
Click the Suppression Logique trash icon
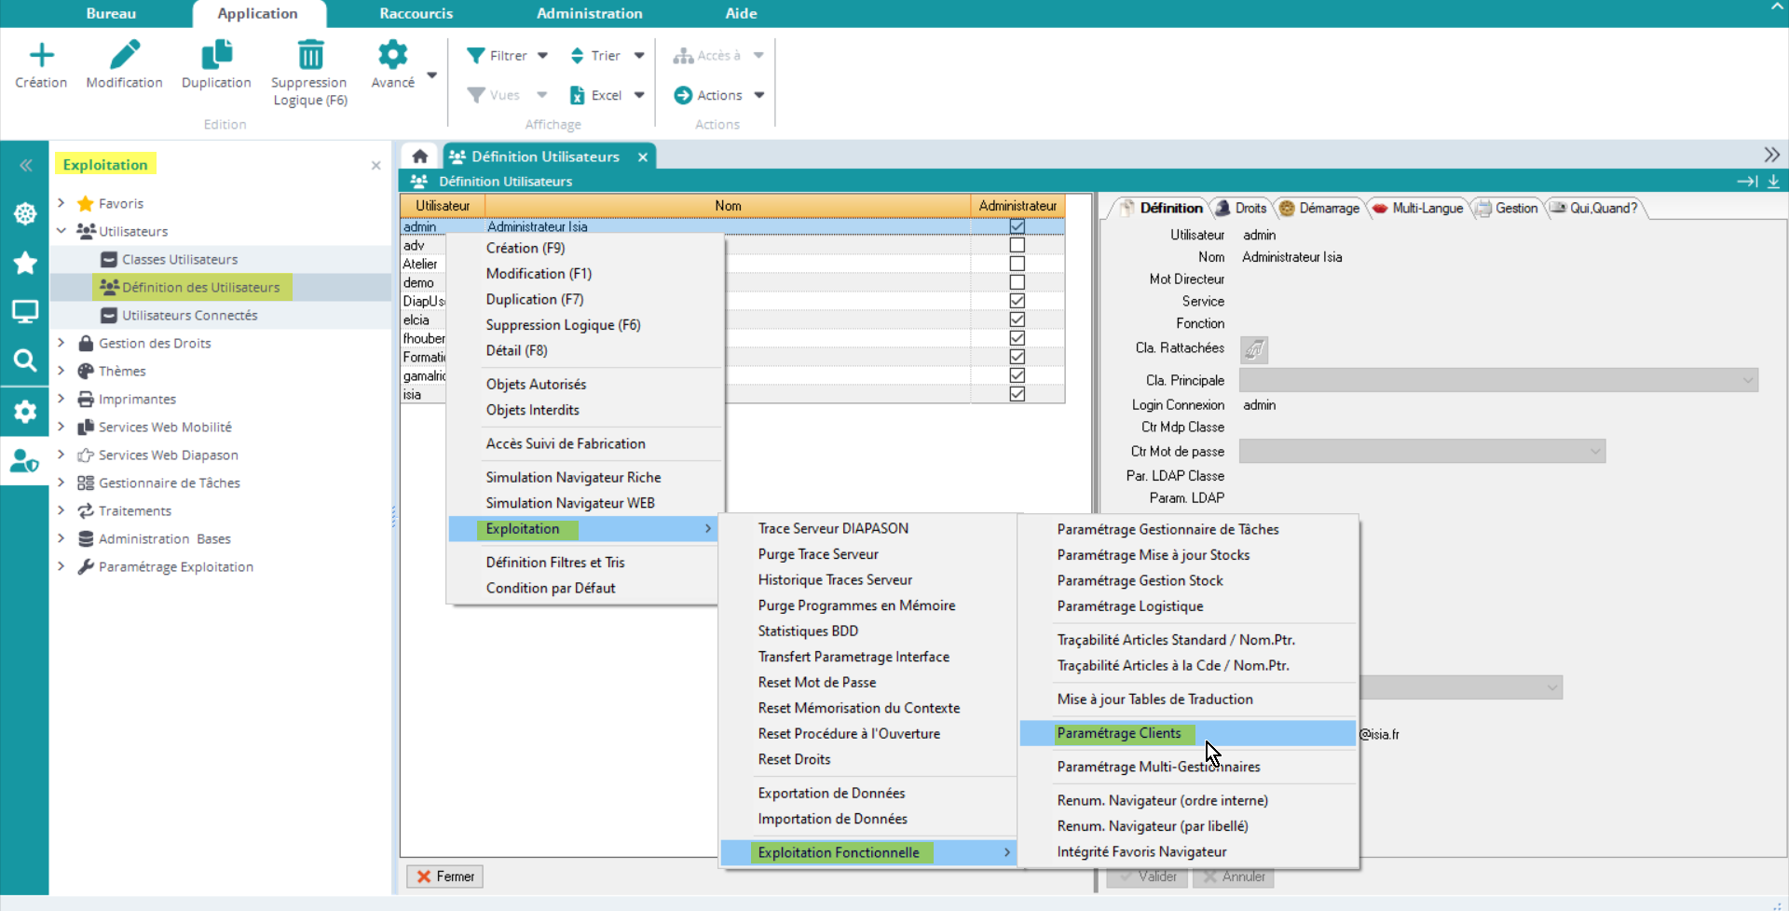[x=309, y=56]
